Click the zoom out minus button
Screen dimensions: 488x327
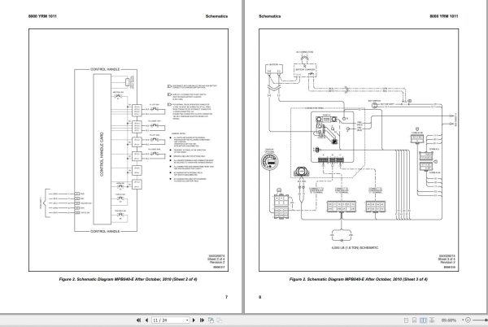[x=468, y=320]
